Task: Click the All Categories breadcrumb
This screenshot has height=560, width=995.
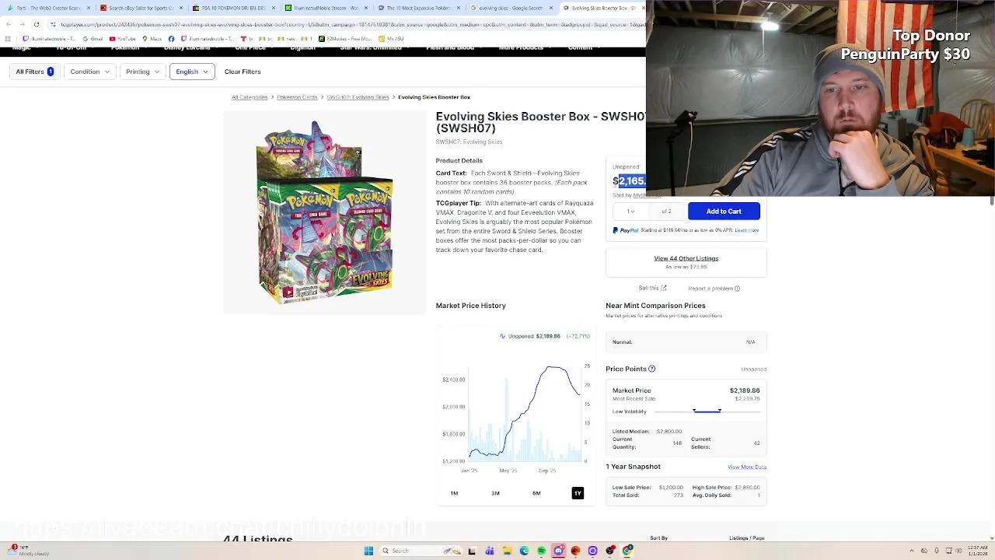Action: tap(250, 97)
